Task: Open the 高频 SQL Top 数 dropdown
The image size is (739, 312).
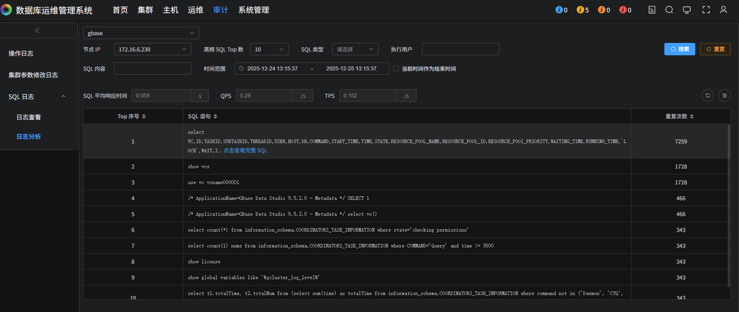Action: (x=270, y=49)
